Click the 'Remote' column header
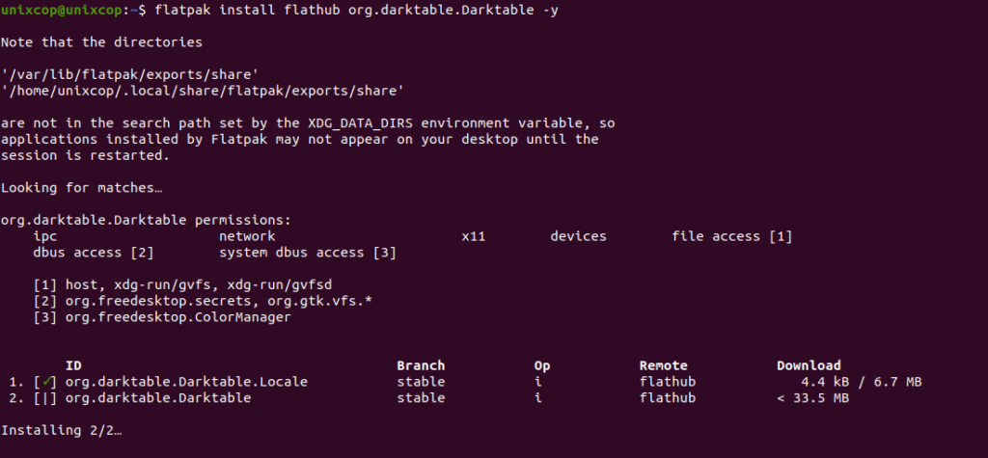 (664, 365)
